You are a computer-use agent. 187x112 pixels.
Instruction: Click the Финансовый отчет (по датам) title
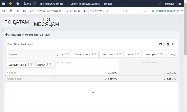[x=28, y=35]
